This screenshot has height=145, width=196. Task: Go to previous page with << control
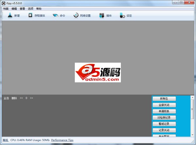(x=21, y=98)
